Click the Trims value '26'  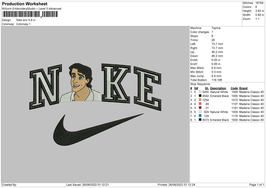click(213, 40)
